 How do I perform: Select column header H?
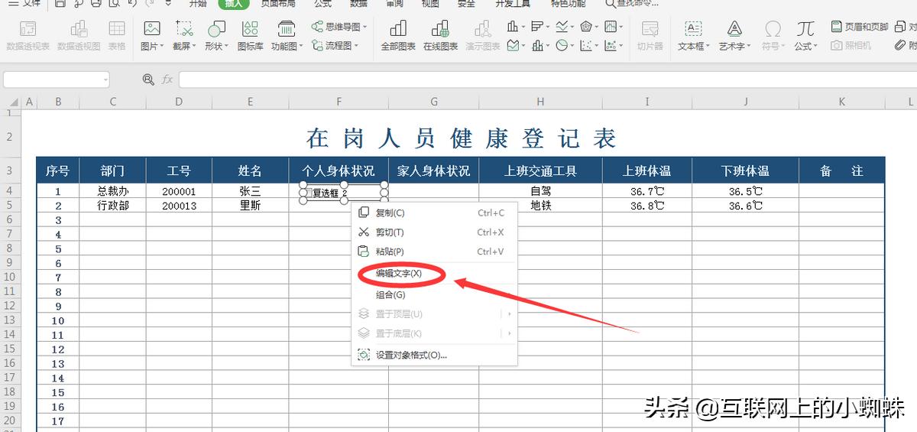[x=540, y=102]
